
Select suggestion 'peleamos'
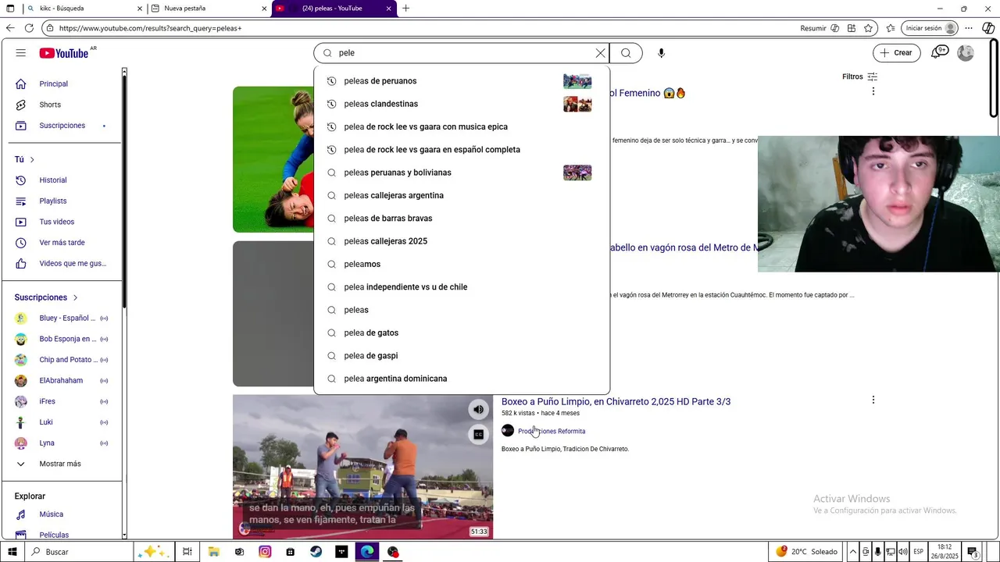coord(462,264)
